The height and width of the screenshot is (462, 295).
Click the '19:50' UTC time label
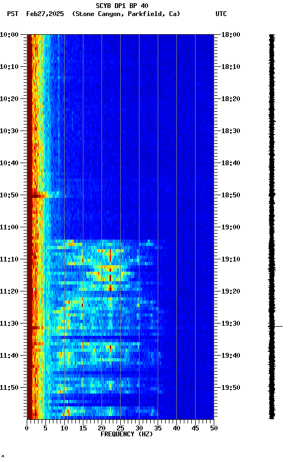tap(231, 388)
